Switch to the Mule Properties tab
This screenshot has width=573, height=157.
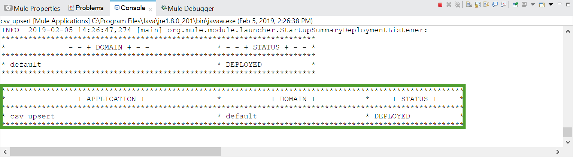point(32,8)
